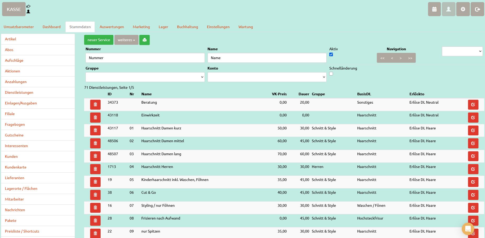Viewport: 485px width, 238px height.
Task: Uncheck the Aktiv checkbox
Action: [331, 54]
